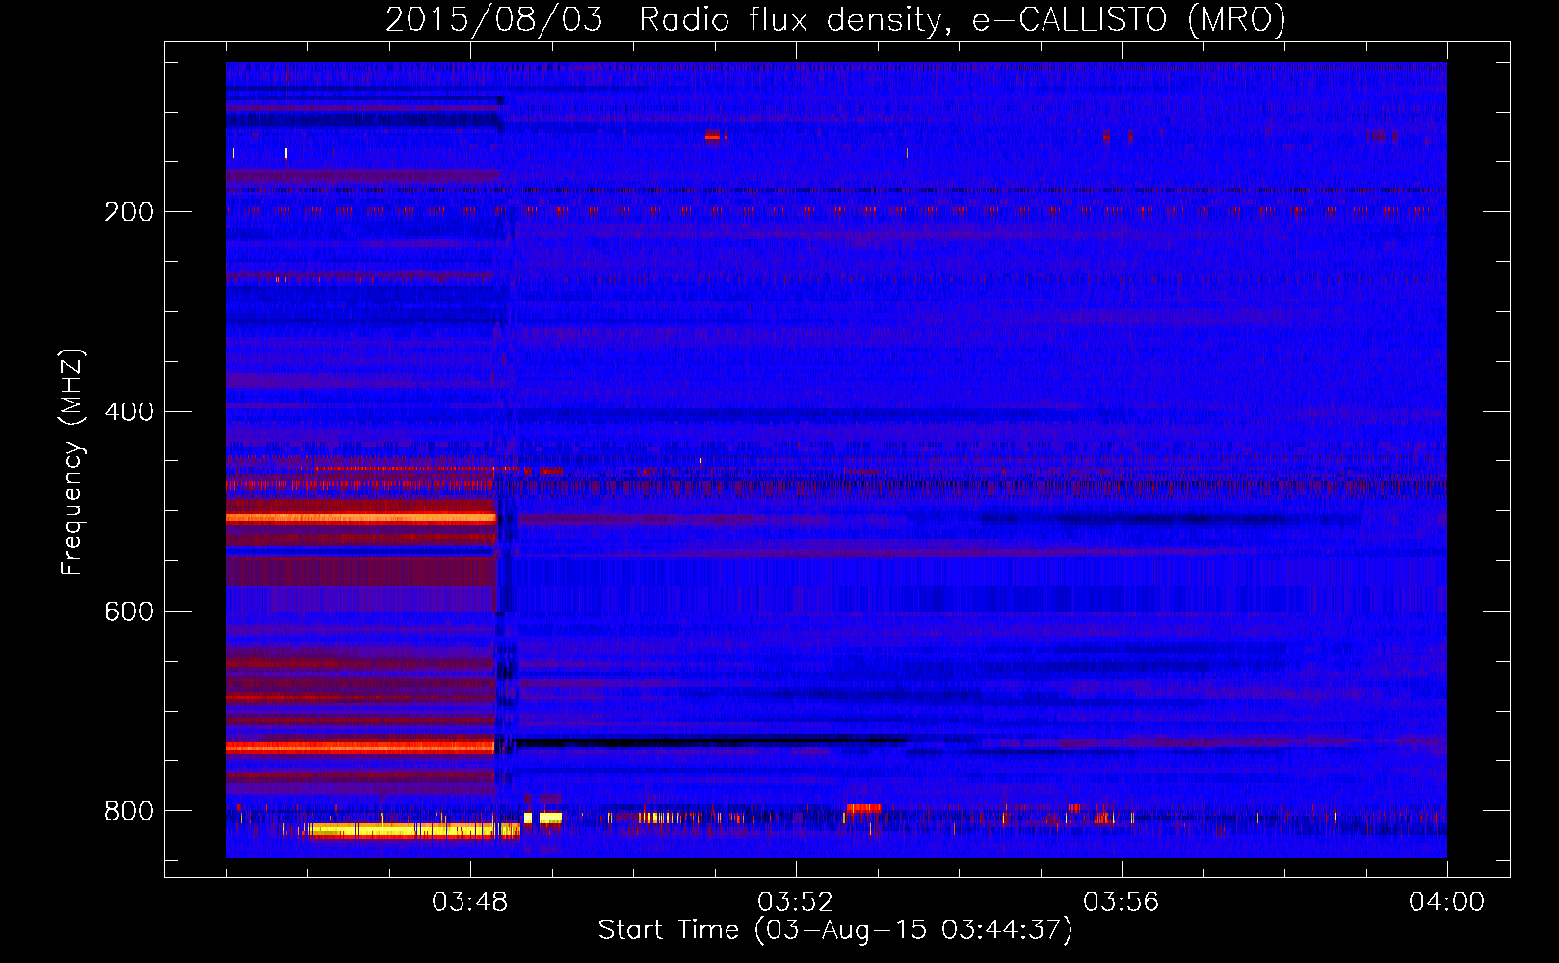The width and height of the screenshot is (1559, 963).
Task: Click the 03:48 time axis label
Action: point(470,902)
